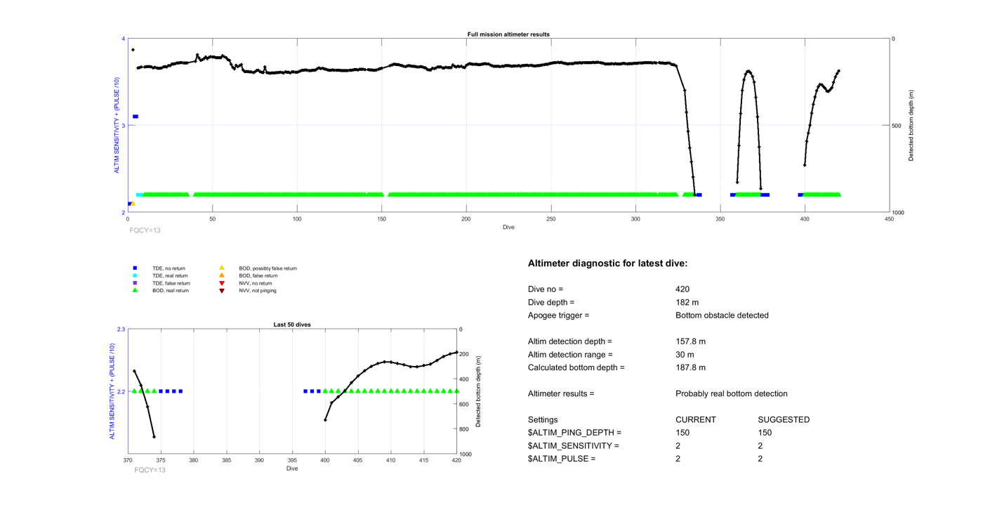Click the 'CURRENT' column header
The width and height of the screenshot is (983, 510).
[x=696, y=420]
